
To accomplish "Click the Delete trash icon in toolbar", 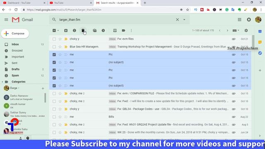I will point(83,30).
